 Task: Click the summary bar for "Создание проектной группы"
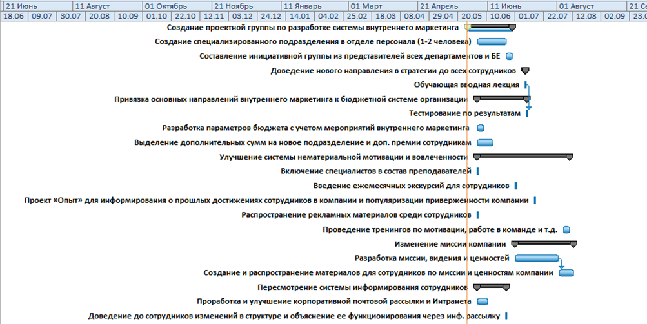click(x=490, y=26)
